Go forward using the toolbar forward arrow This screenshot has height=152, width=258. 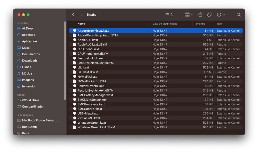(81, 15)
